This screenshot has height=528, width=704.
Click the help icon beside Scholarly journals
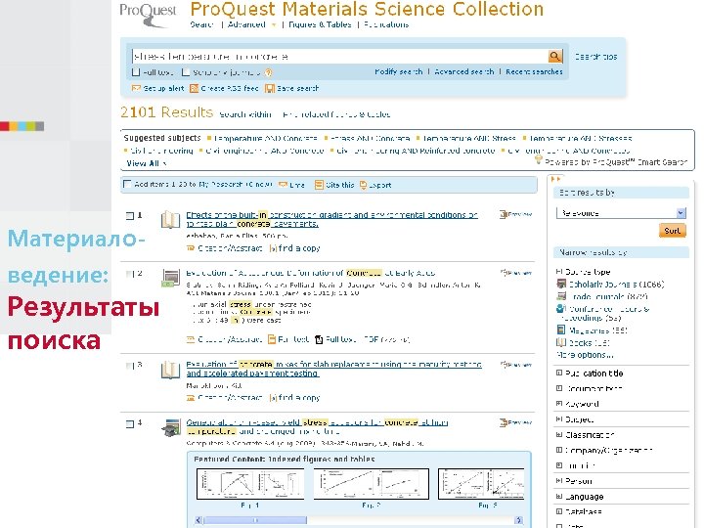click(269, 71)
